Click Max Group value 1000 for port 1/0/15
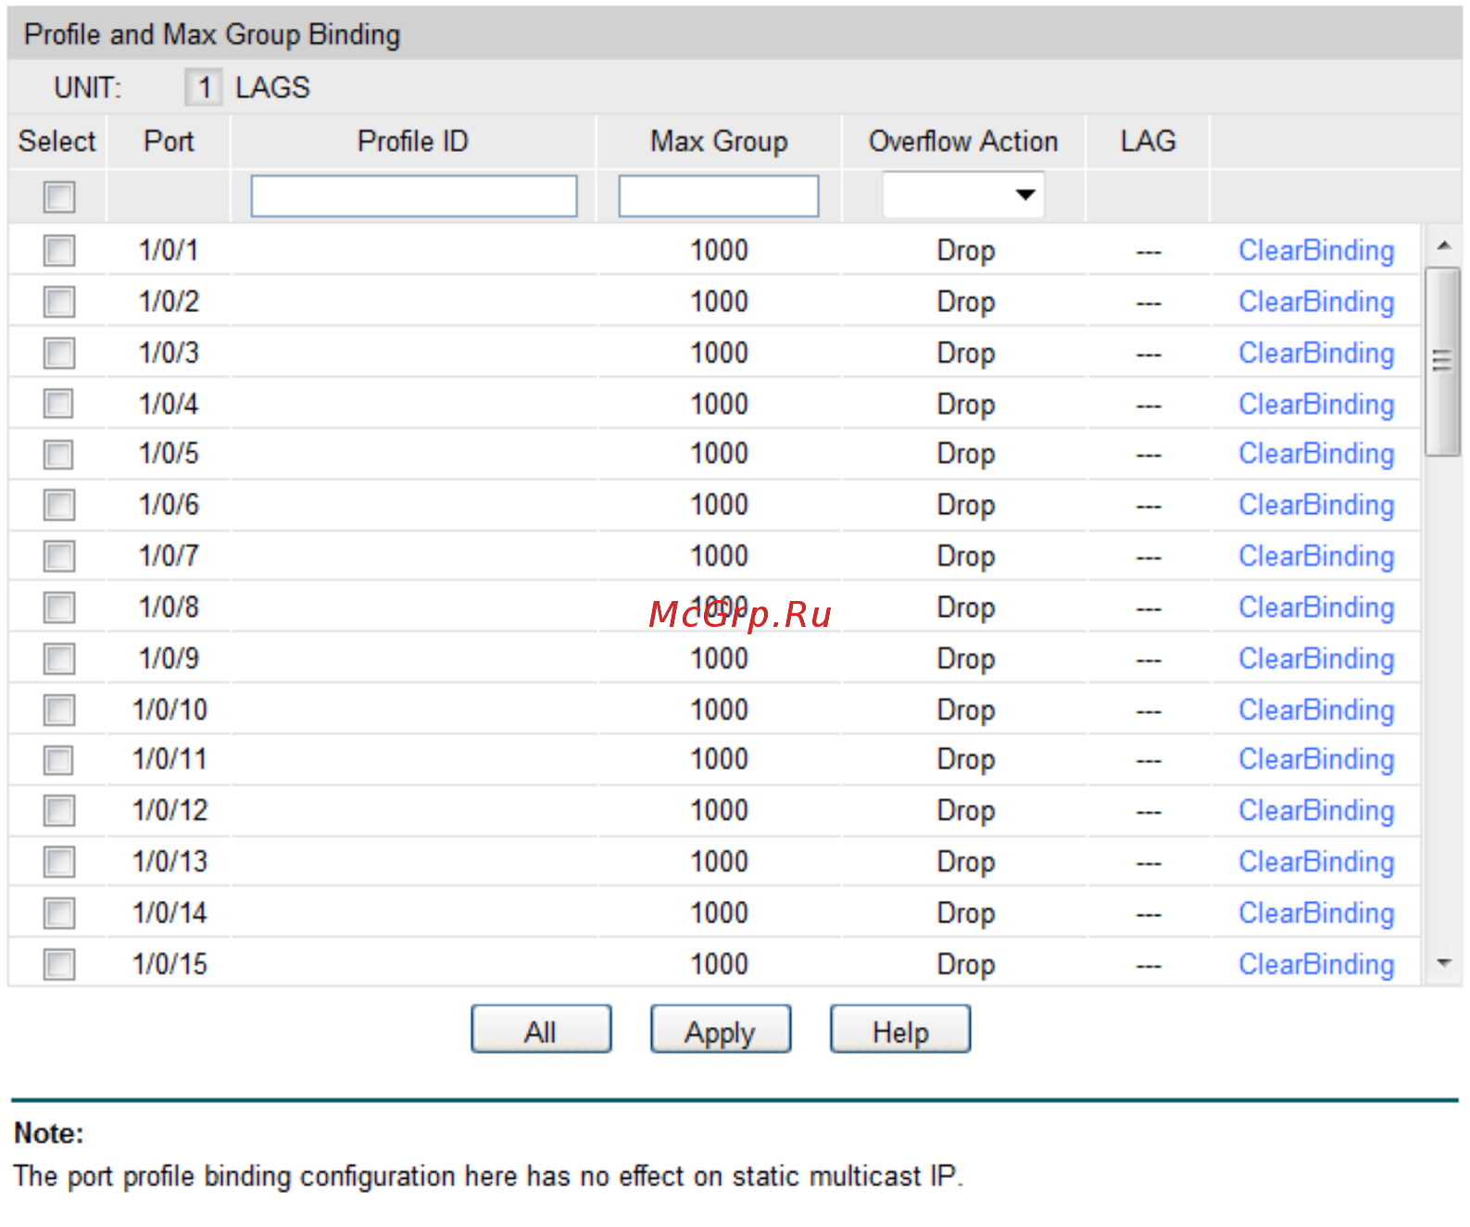 [719, 964]
